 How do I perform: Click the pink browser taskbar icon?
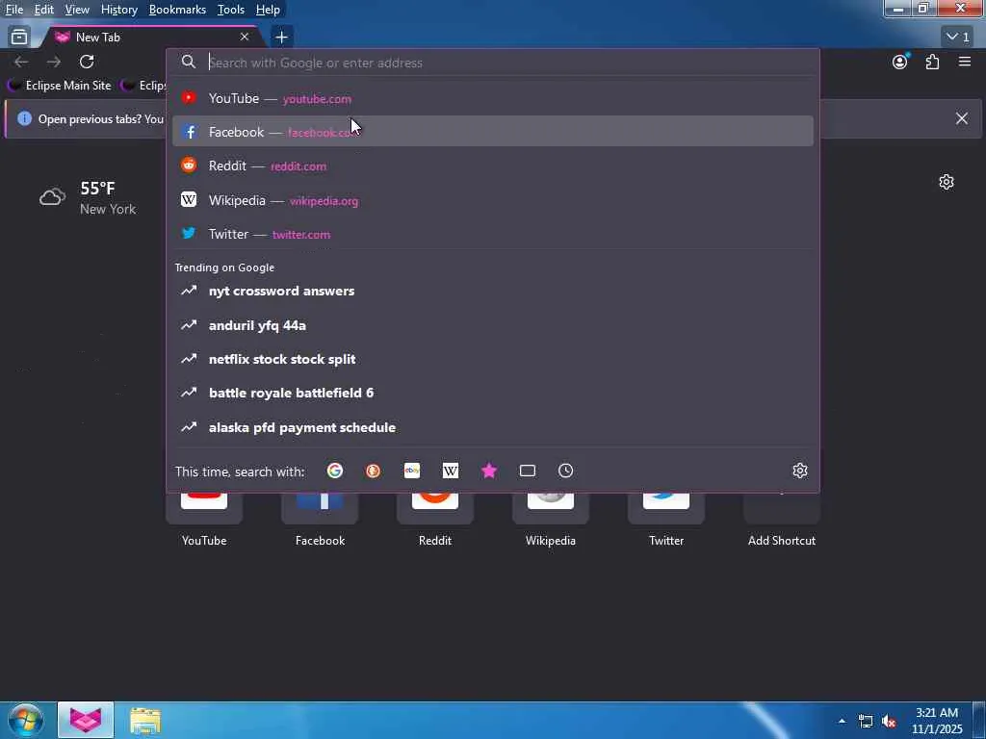pos(86,720)
